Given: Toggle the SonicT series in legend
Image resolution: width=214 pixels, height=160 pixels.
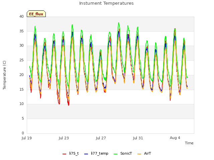Looking at the screenshot, I should point(123,153).
